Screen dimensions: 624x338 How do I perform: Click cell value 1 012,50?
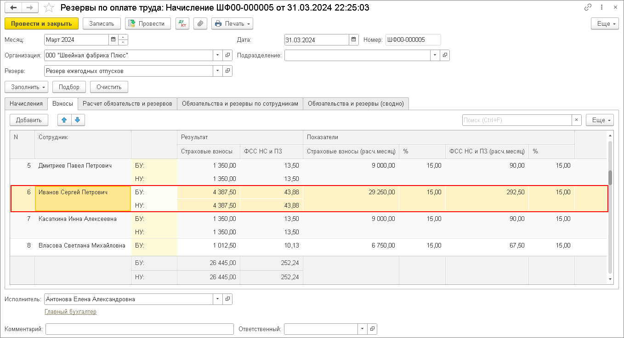(225, 246)
